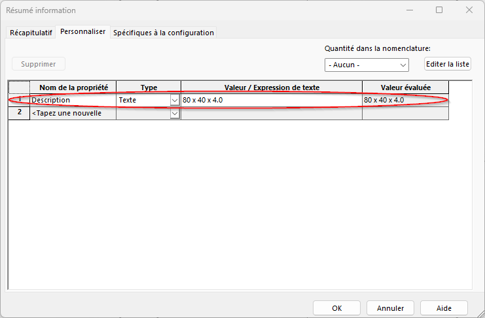Click the value field containing 80 x 40 x 4.0
485x318 pixels.
[x=271, y=101]
